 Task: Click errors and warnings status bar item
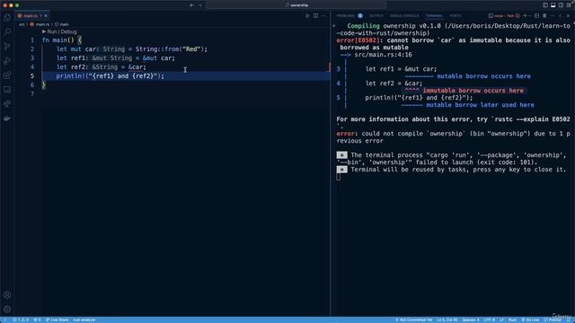[x=21, y=319]
